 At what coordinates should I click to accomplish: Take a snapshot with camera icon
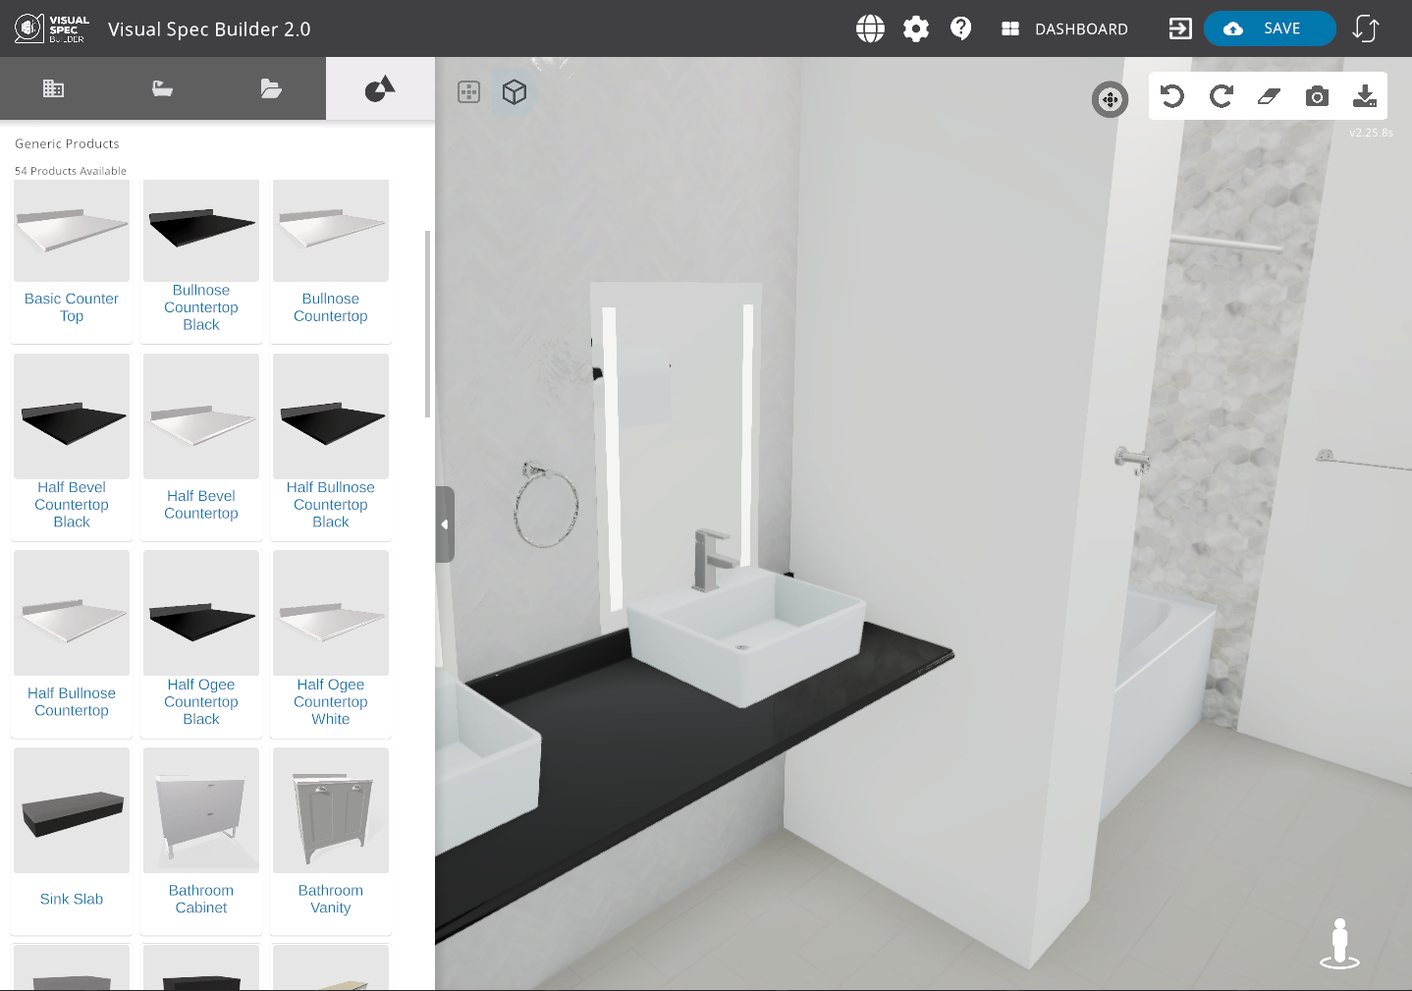click(x=1317, y=96)
